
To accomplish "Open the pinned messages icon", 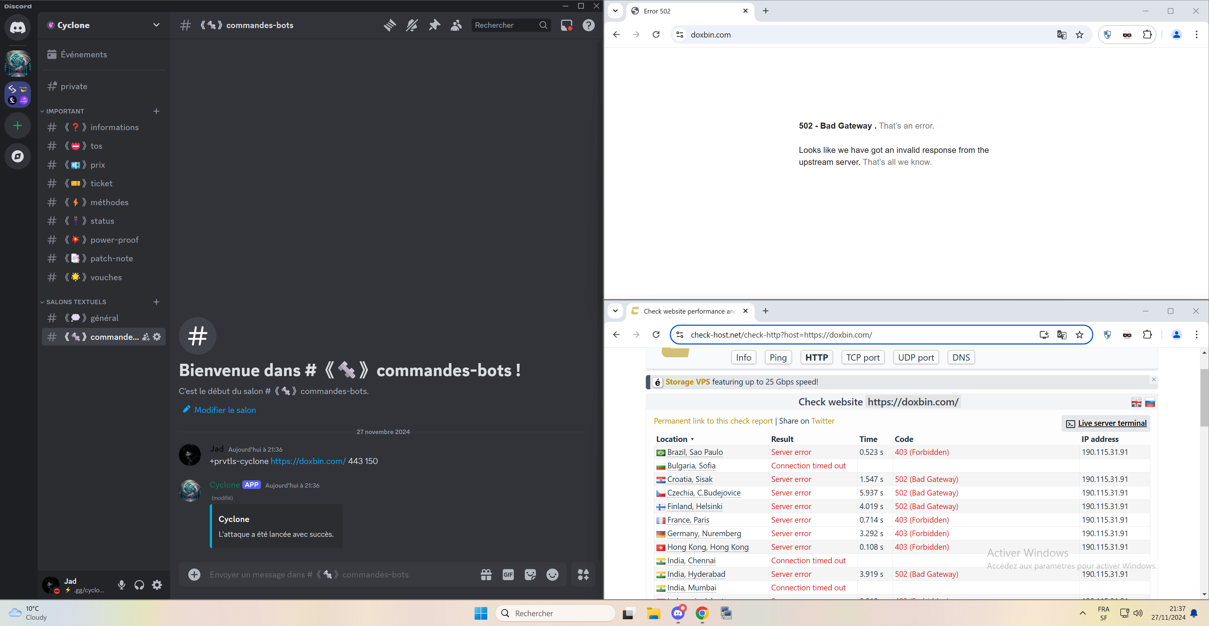I will point(434,25).
